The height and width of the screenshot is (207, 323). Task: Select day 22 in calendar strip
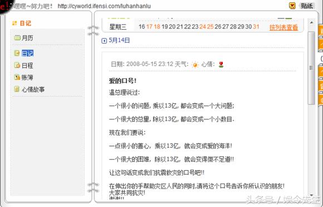coord(187,27)
